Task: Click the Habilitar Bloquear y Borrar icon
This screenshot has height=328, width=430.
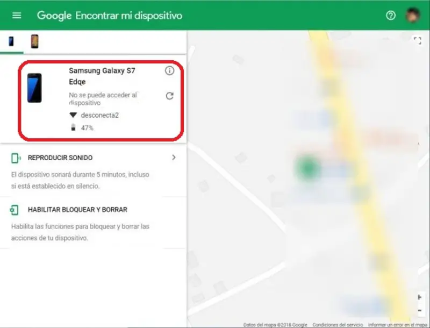Action: coord(15,210)
